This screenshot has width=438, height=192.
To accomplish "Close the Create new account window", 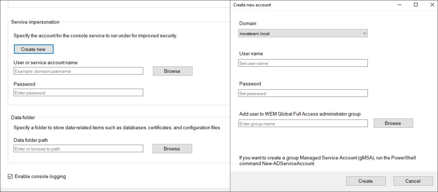I will [432, 5].
